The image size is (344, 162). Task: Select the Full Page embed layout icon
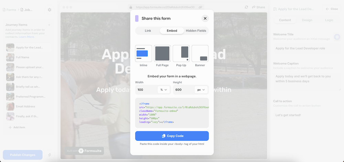[162, 53]
